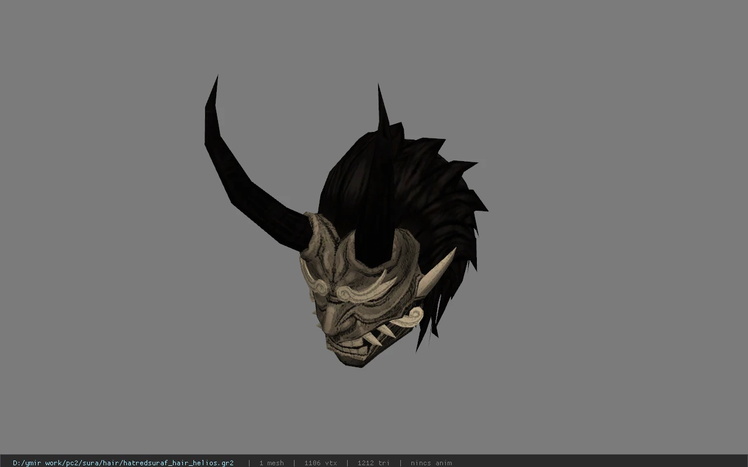Viewport: 748px width, 467px height.
Task: Click the file path hatredsuraf_hair_helios.gr2 in status bar
Action: pyautogui.click(x=123, y=463)
